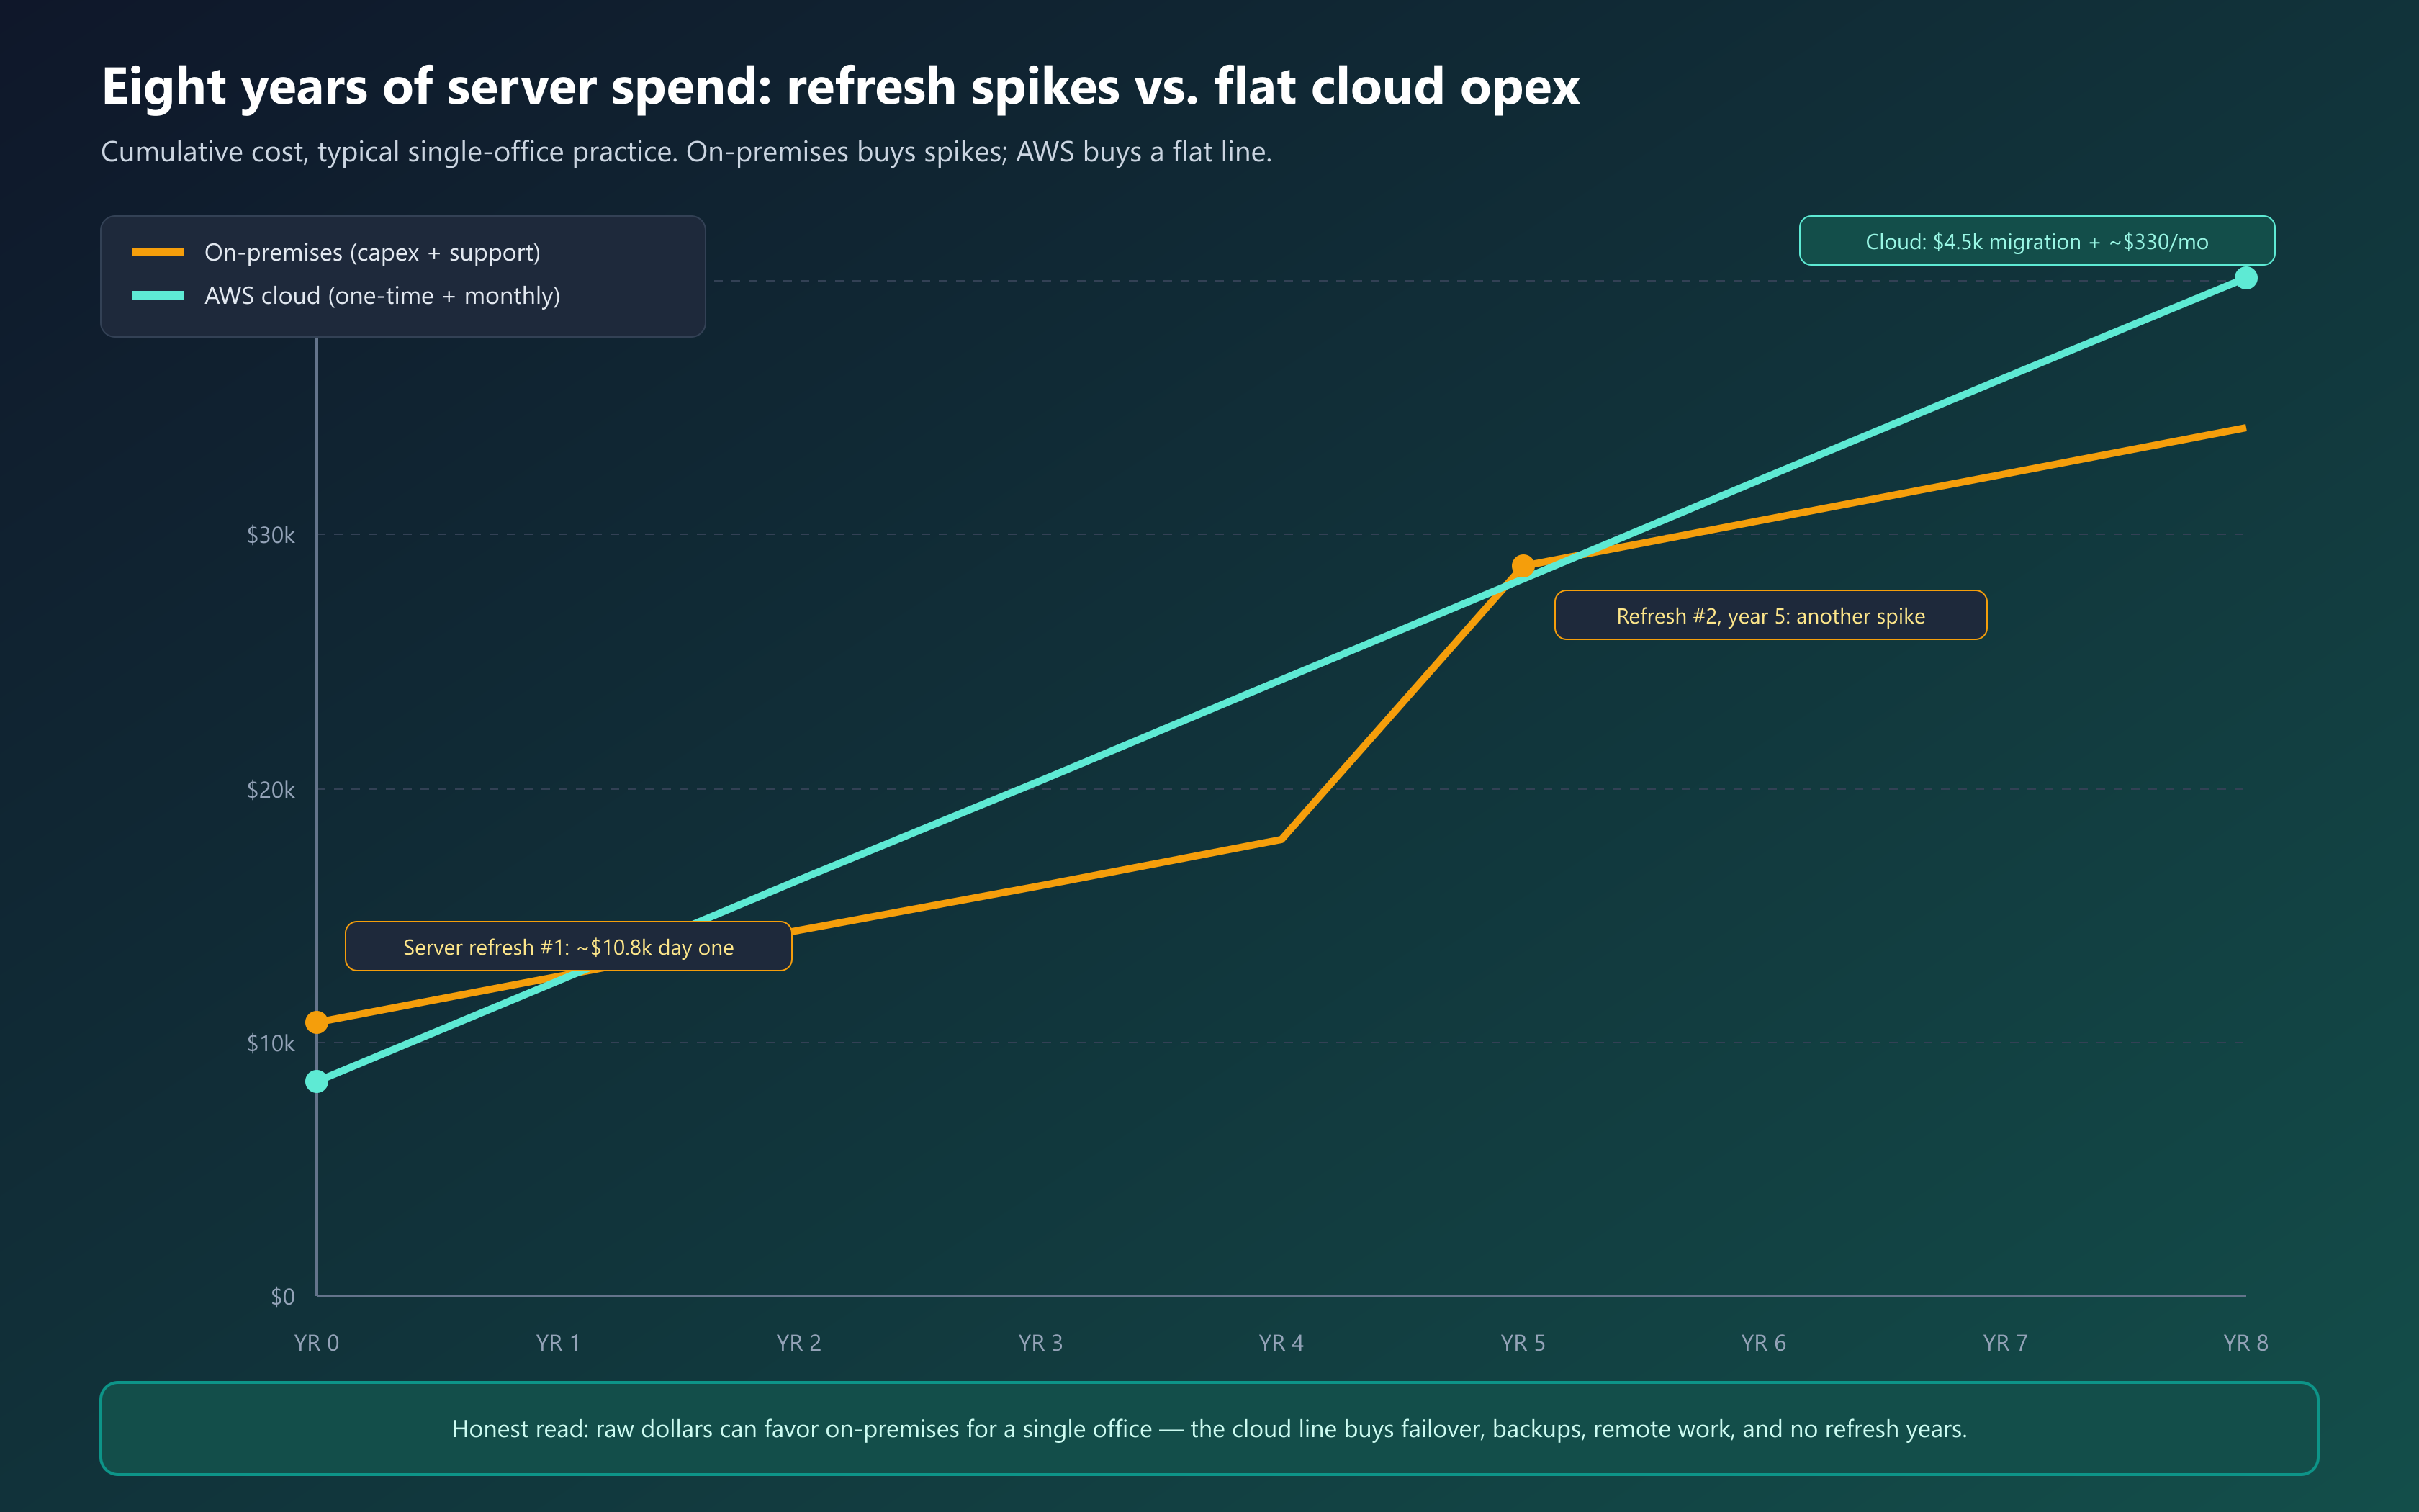Click the 'YR 6' x-axis label
The width and height of the screenshot is (2419, 1512).
click(1763, 1343)
